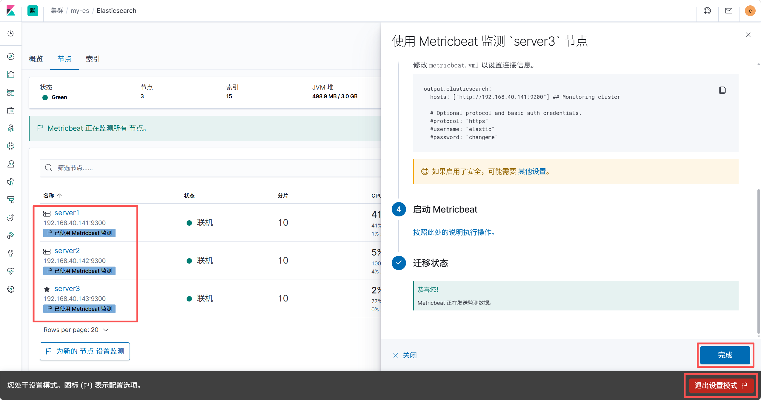The width and height of the screenshot is (761, 400).
Task: Open Visualize from the sidebar
Action: 11,74
